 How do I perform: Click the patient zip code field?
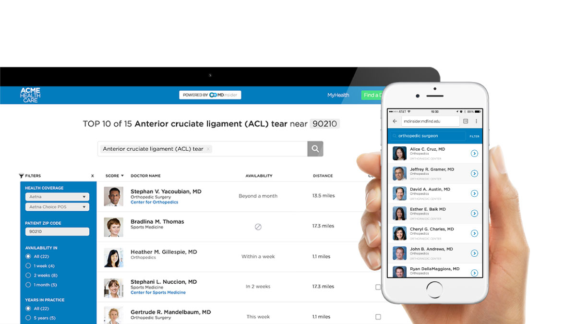(57, 232)
